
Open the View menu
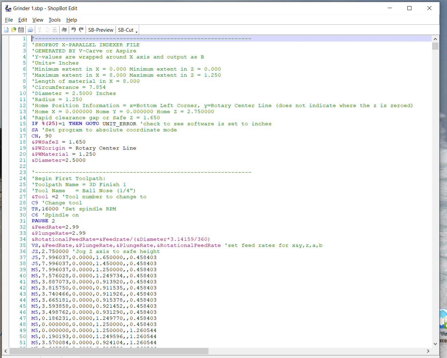coord(38,20)
